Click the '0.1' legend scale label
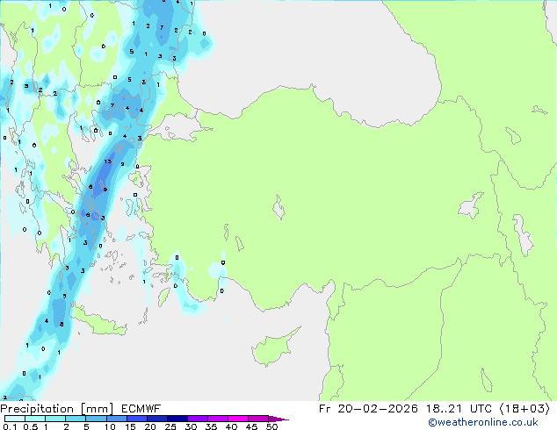 [x=10, y=426]
